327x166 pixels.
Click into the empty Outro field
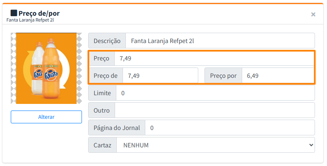click(214, 111)
